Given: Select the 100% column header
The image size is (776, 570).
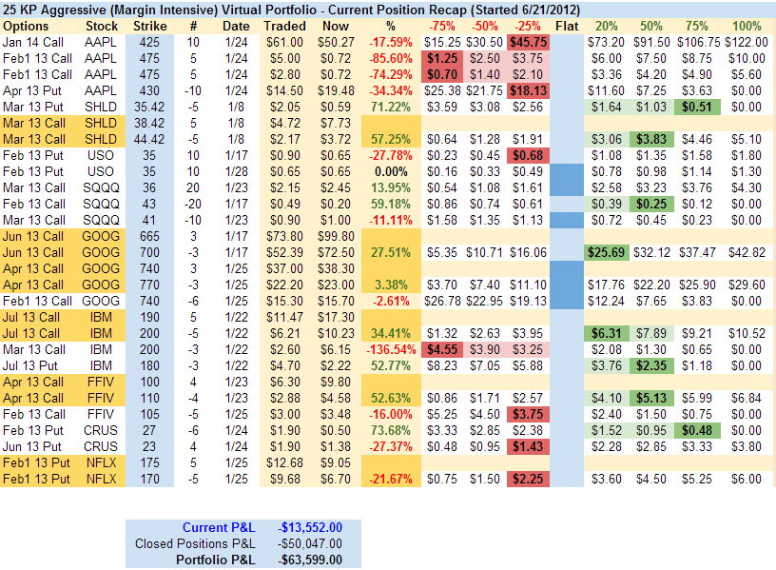Looking at the screenshot, I should (x=747, y=25).
